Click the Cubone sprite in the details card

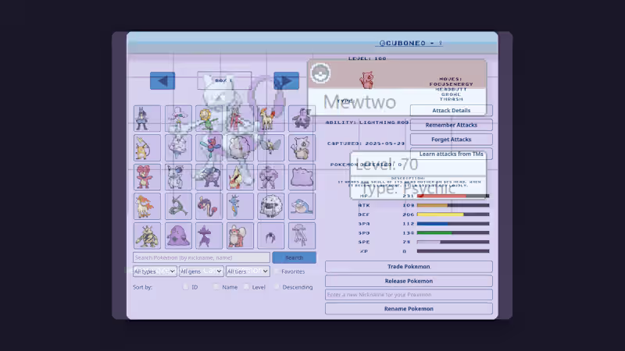366,80
